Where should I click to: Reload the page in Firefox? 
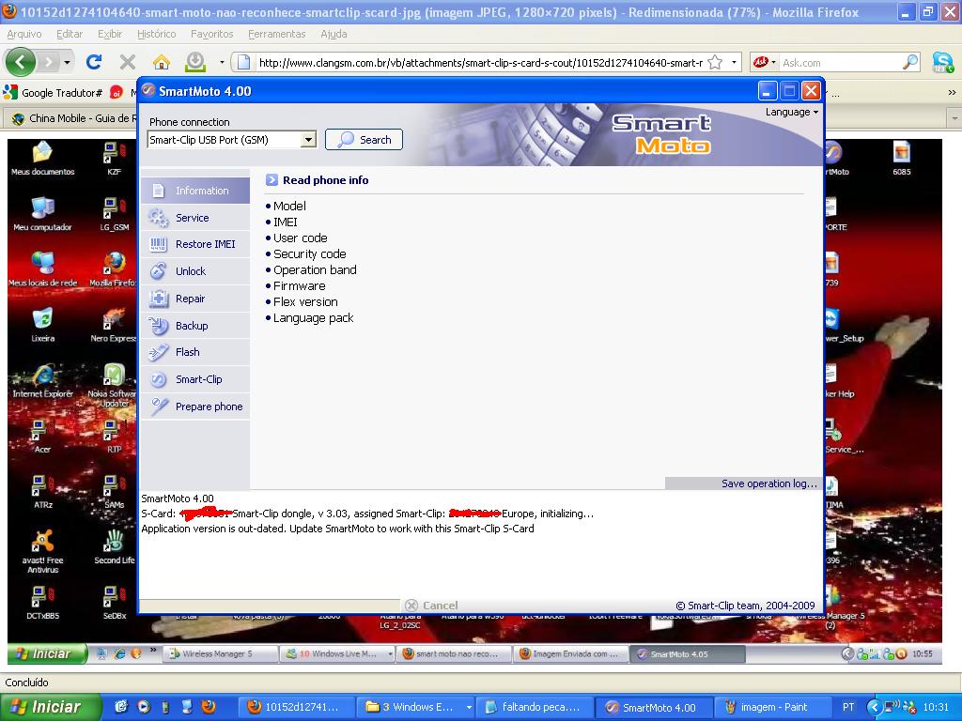94,61
